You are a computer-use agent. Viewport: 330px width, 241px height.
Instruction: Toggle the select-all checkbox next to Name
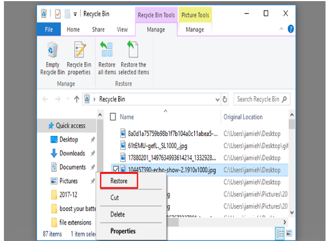click(113, 117)
